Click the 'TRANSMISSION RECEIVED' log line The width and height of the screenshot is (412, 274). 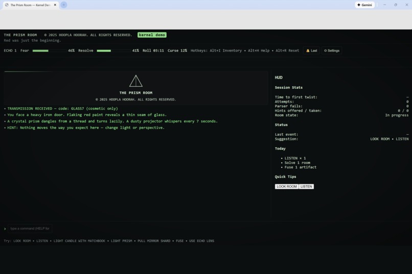[x=62, y=109]
